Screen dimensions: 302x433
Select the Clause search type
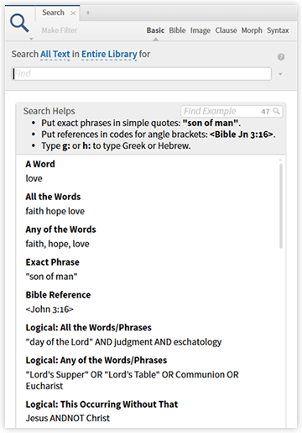(x=226, y=30)
